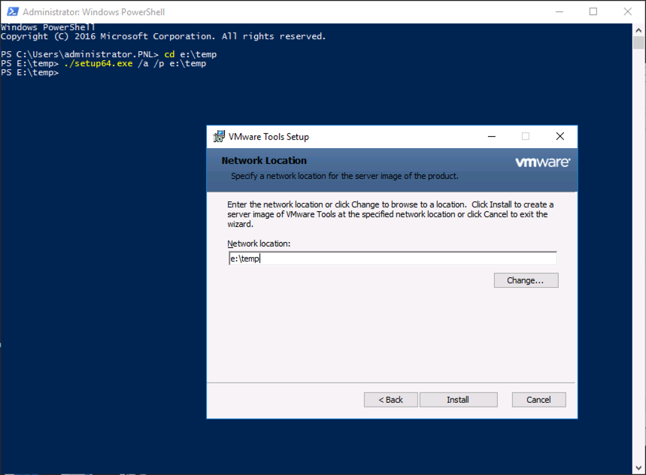Click the PowerShell scrollbar down arrow
This screenshot has width=646, height=475.
tap(638, 468)
